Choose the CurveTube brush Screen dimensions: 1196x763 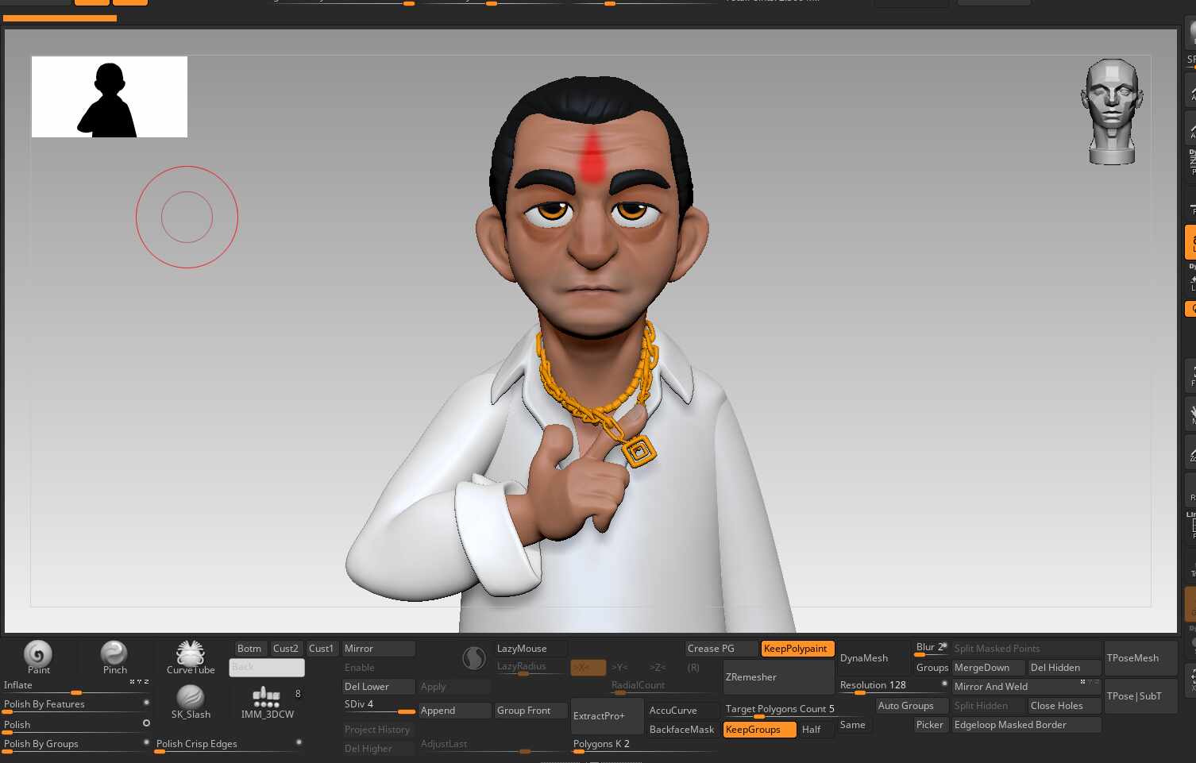(191, 653)
